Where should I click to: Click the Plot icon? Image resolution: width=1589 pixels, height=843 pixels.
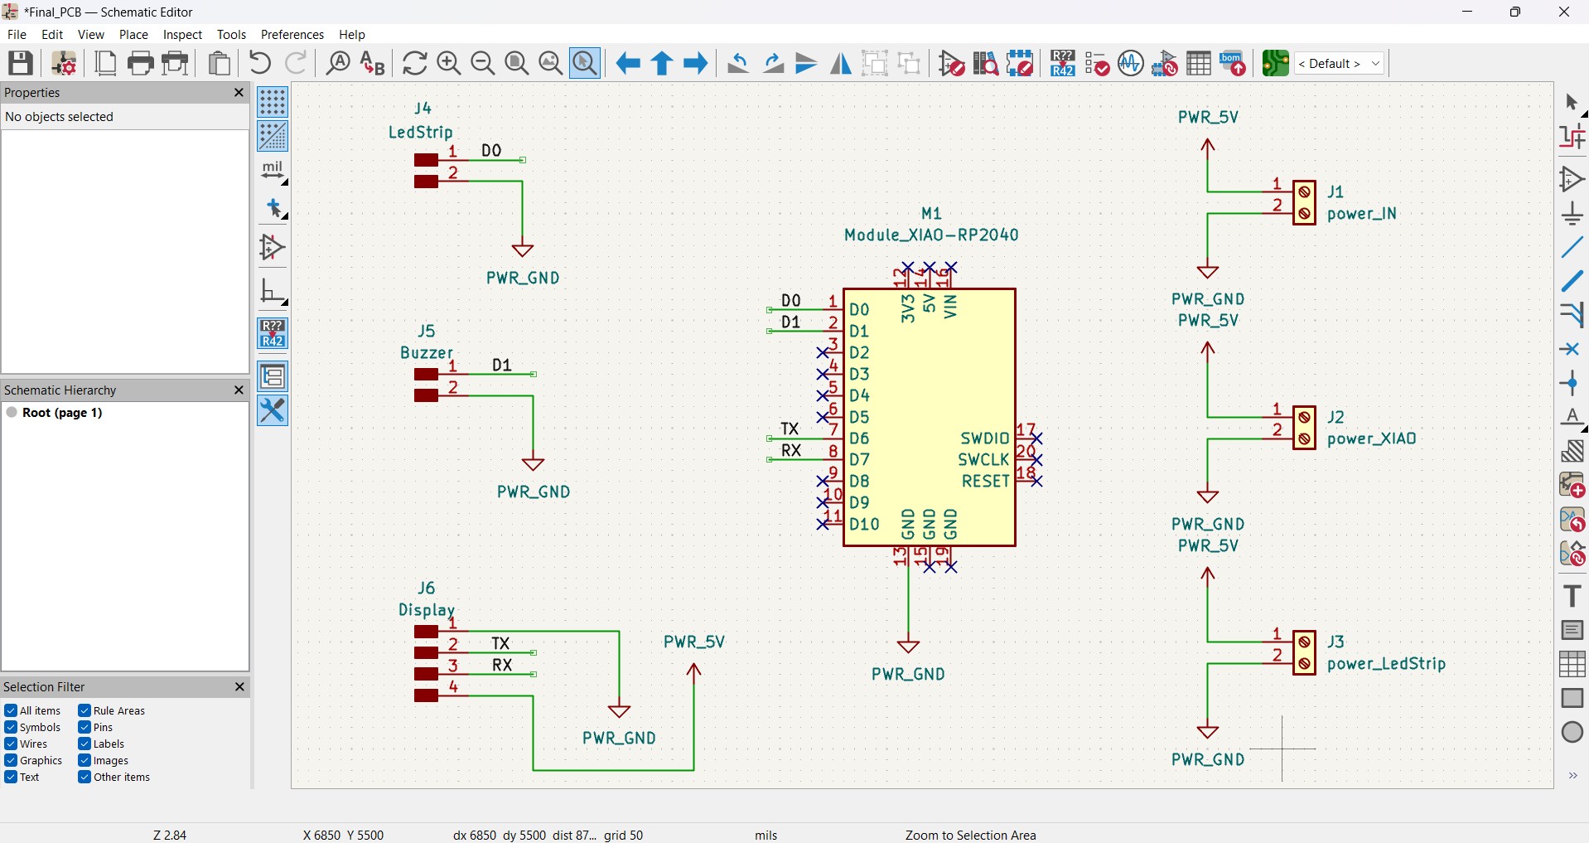click(x=176, y=63)
